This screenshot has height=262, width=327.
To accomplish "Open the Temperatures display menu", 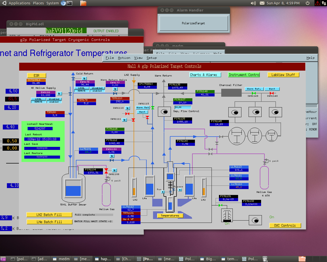I will pyautogui.click(x=170, y=215).
